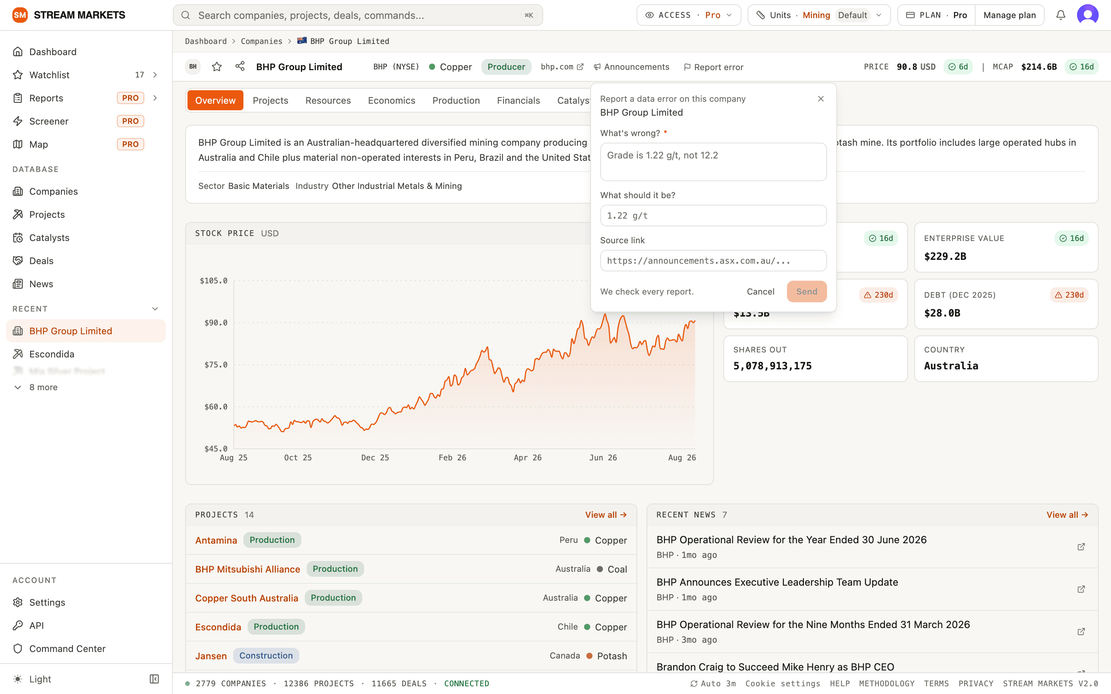Collapse the RECENT section

[x=155, y=309]
